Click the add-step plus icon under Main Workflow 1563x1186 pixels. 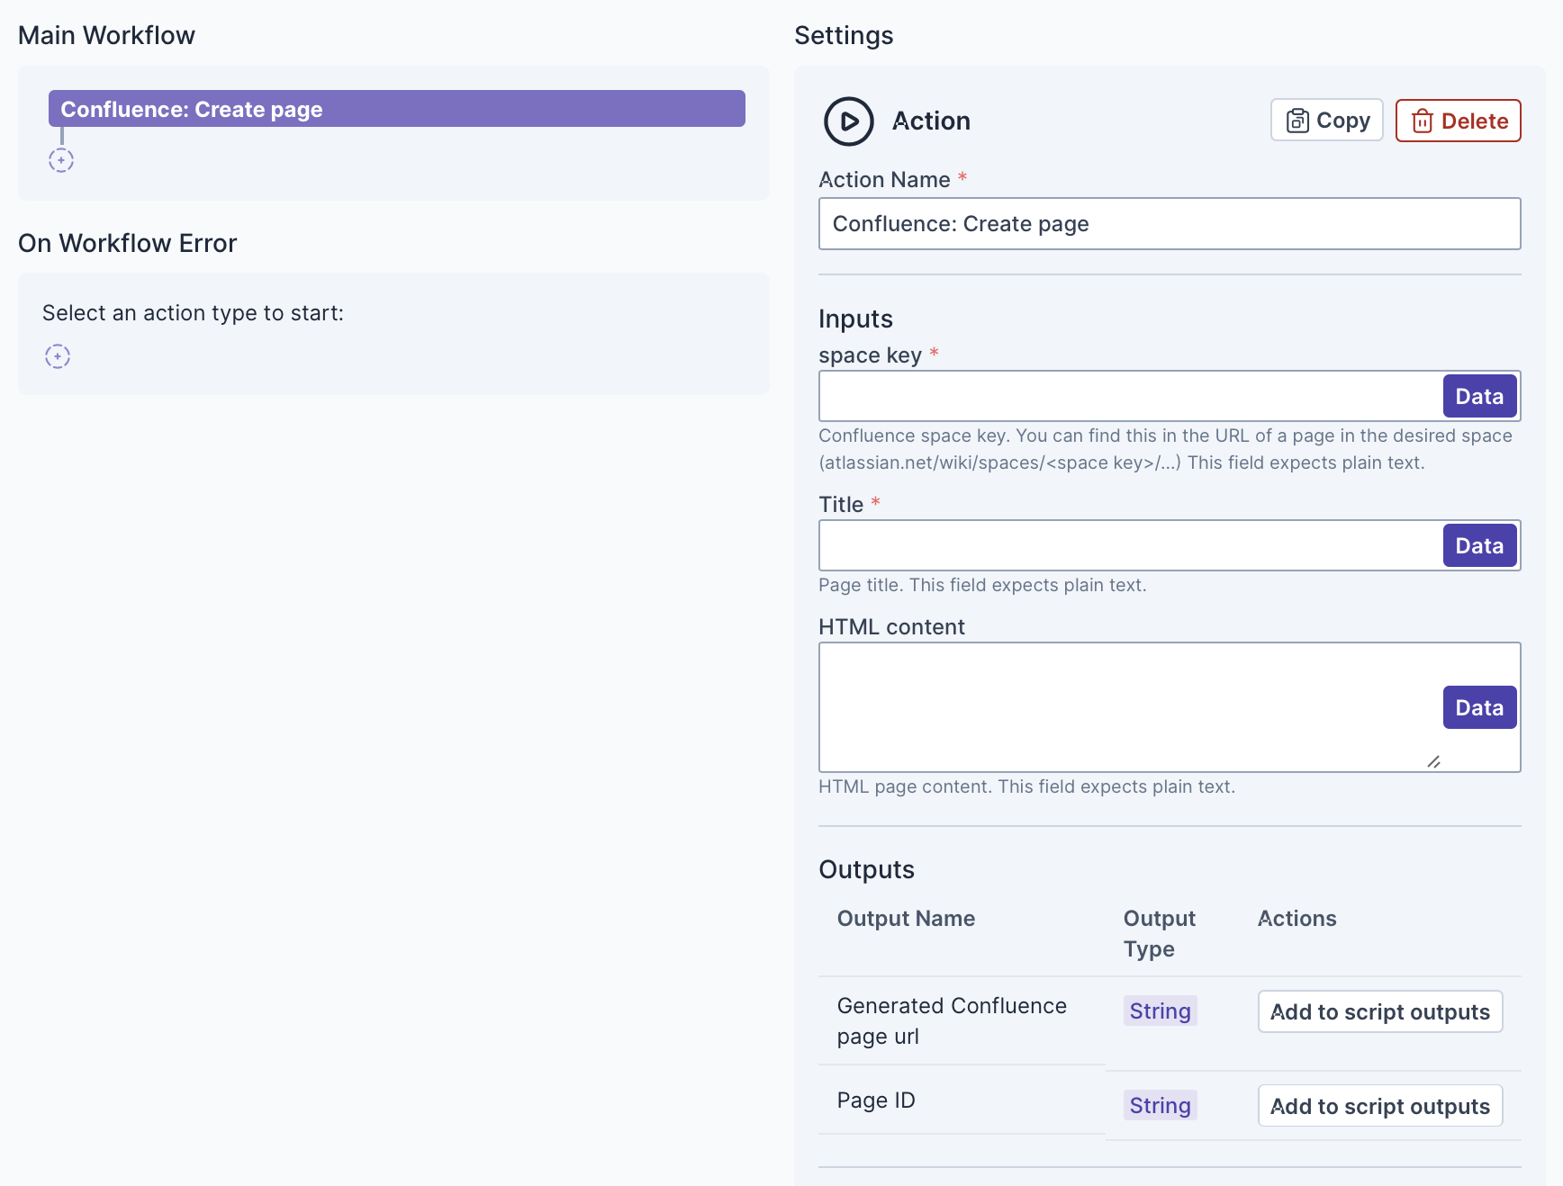(61, 161)
